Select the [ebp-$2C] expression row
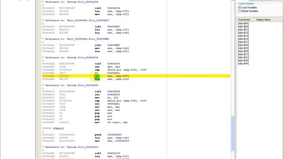This screenshot has width=284, height=159. click(243, 54)
